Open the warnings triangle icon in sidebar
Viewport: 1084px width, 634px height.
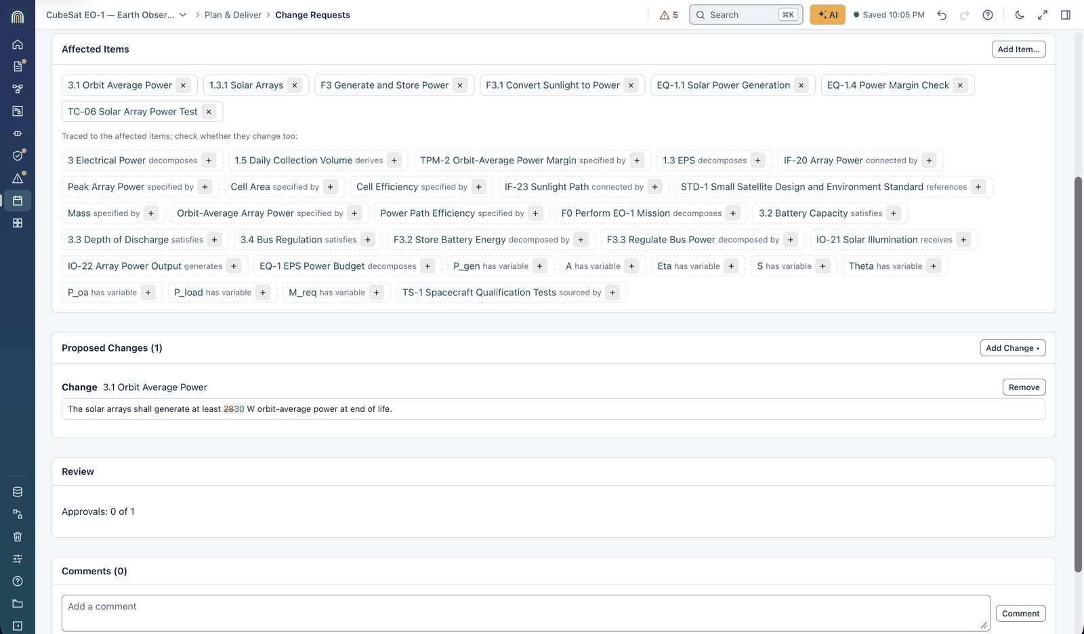18,178
